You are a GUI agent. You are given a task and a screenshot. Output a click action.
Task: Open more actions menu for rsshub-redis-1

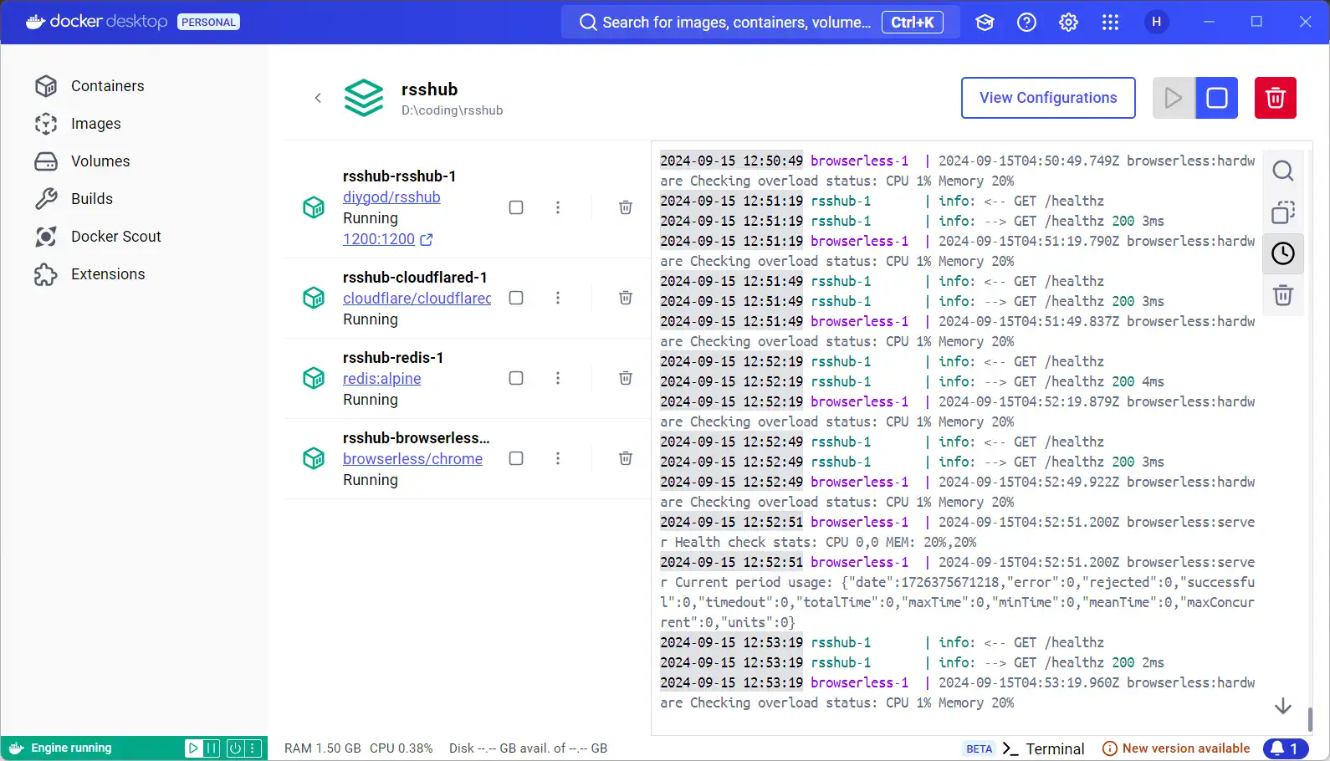point(558,378)
